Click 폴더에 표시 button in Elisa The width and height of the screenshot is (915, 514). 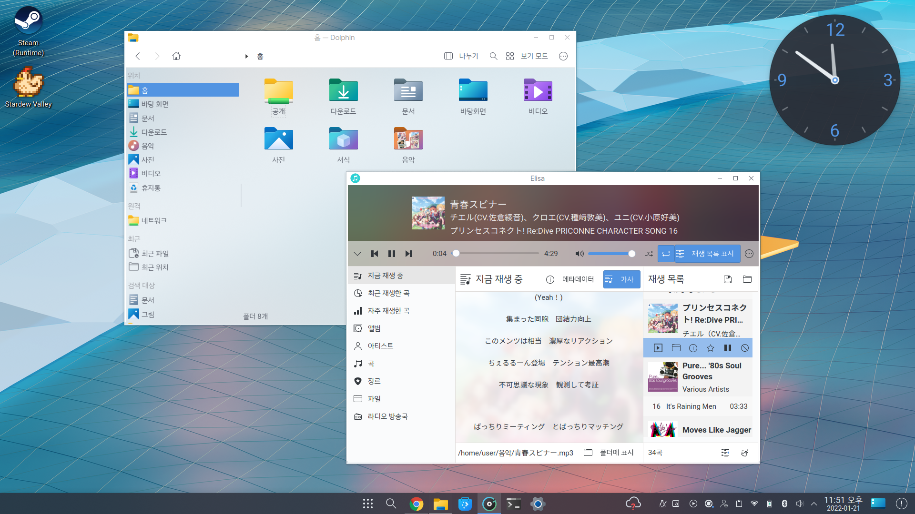(609, 453)
